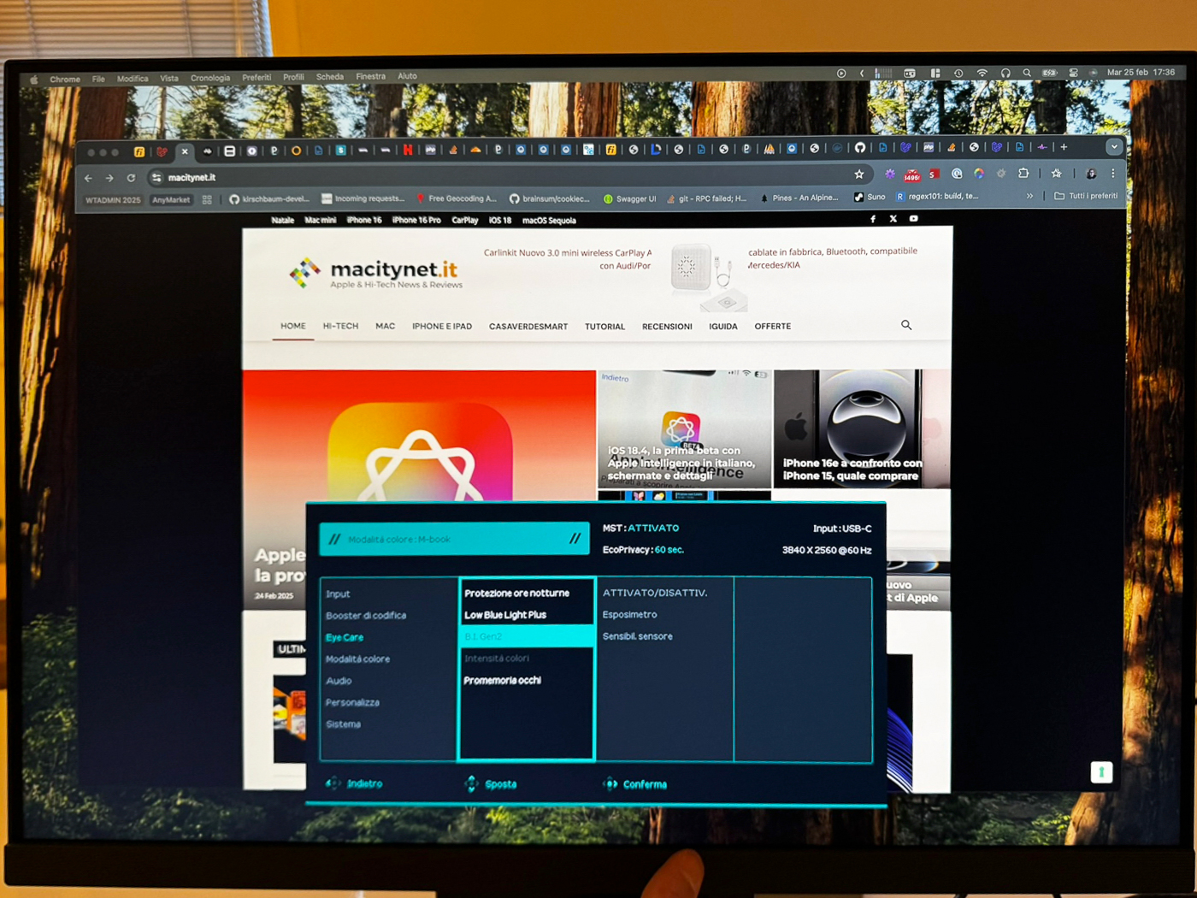Reload the macitynet.it page
This screenshot has height=898, width=1197.
tap(131, 178)
